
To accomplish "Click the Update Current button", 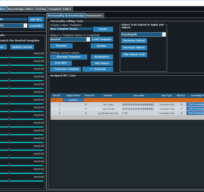I will 22,47.
